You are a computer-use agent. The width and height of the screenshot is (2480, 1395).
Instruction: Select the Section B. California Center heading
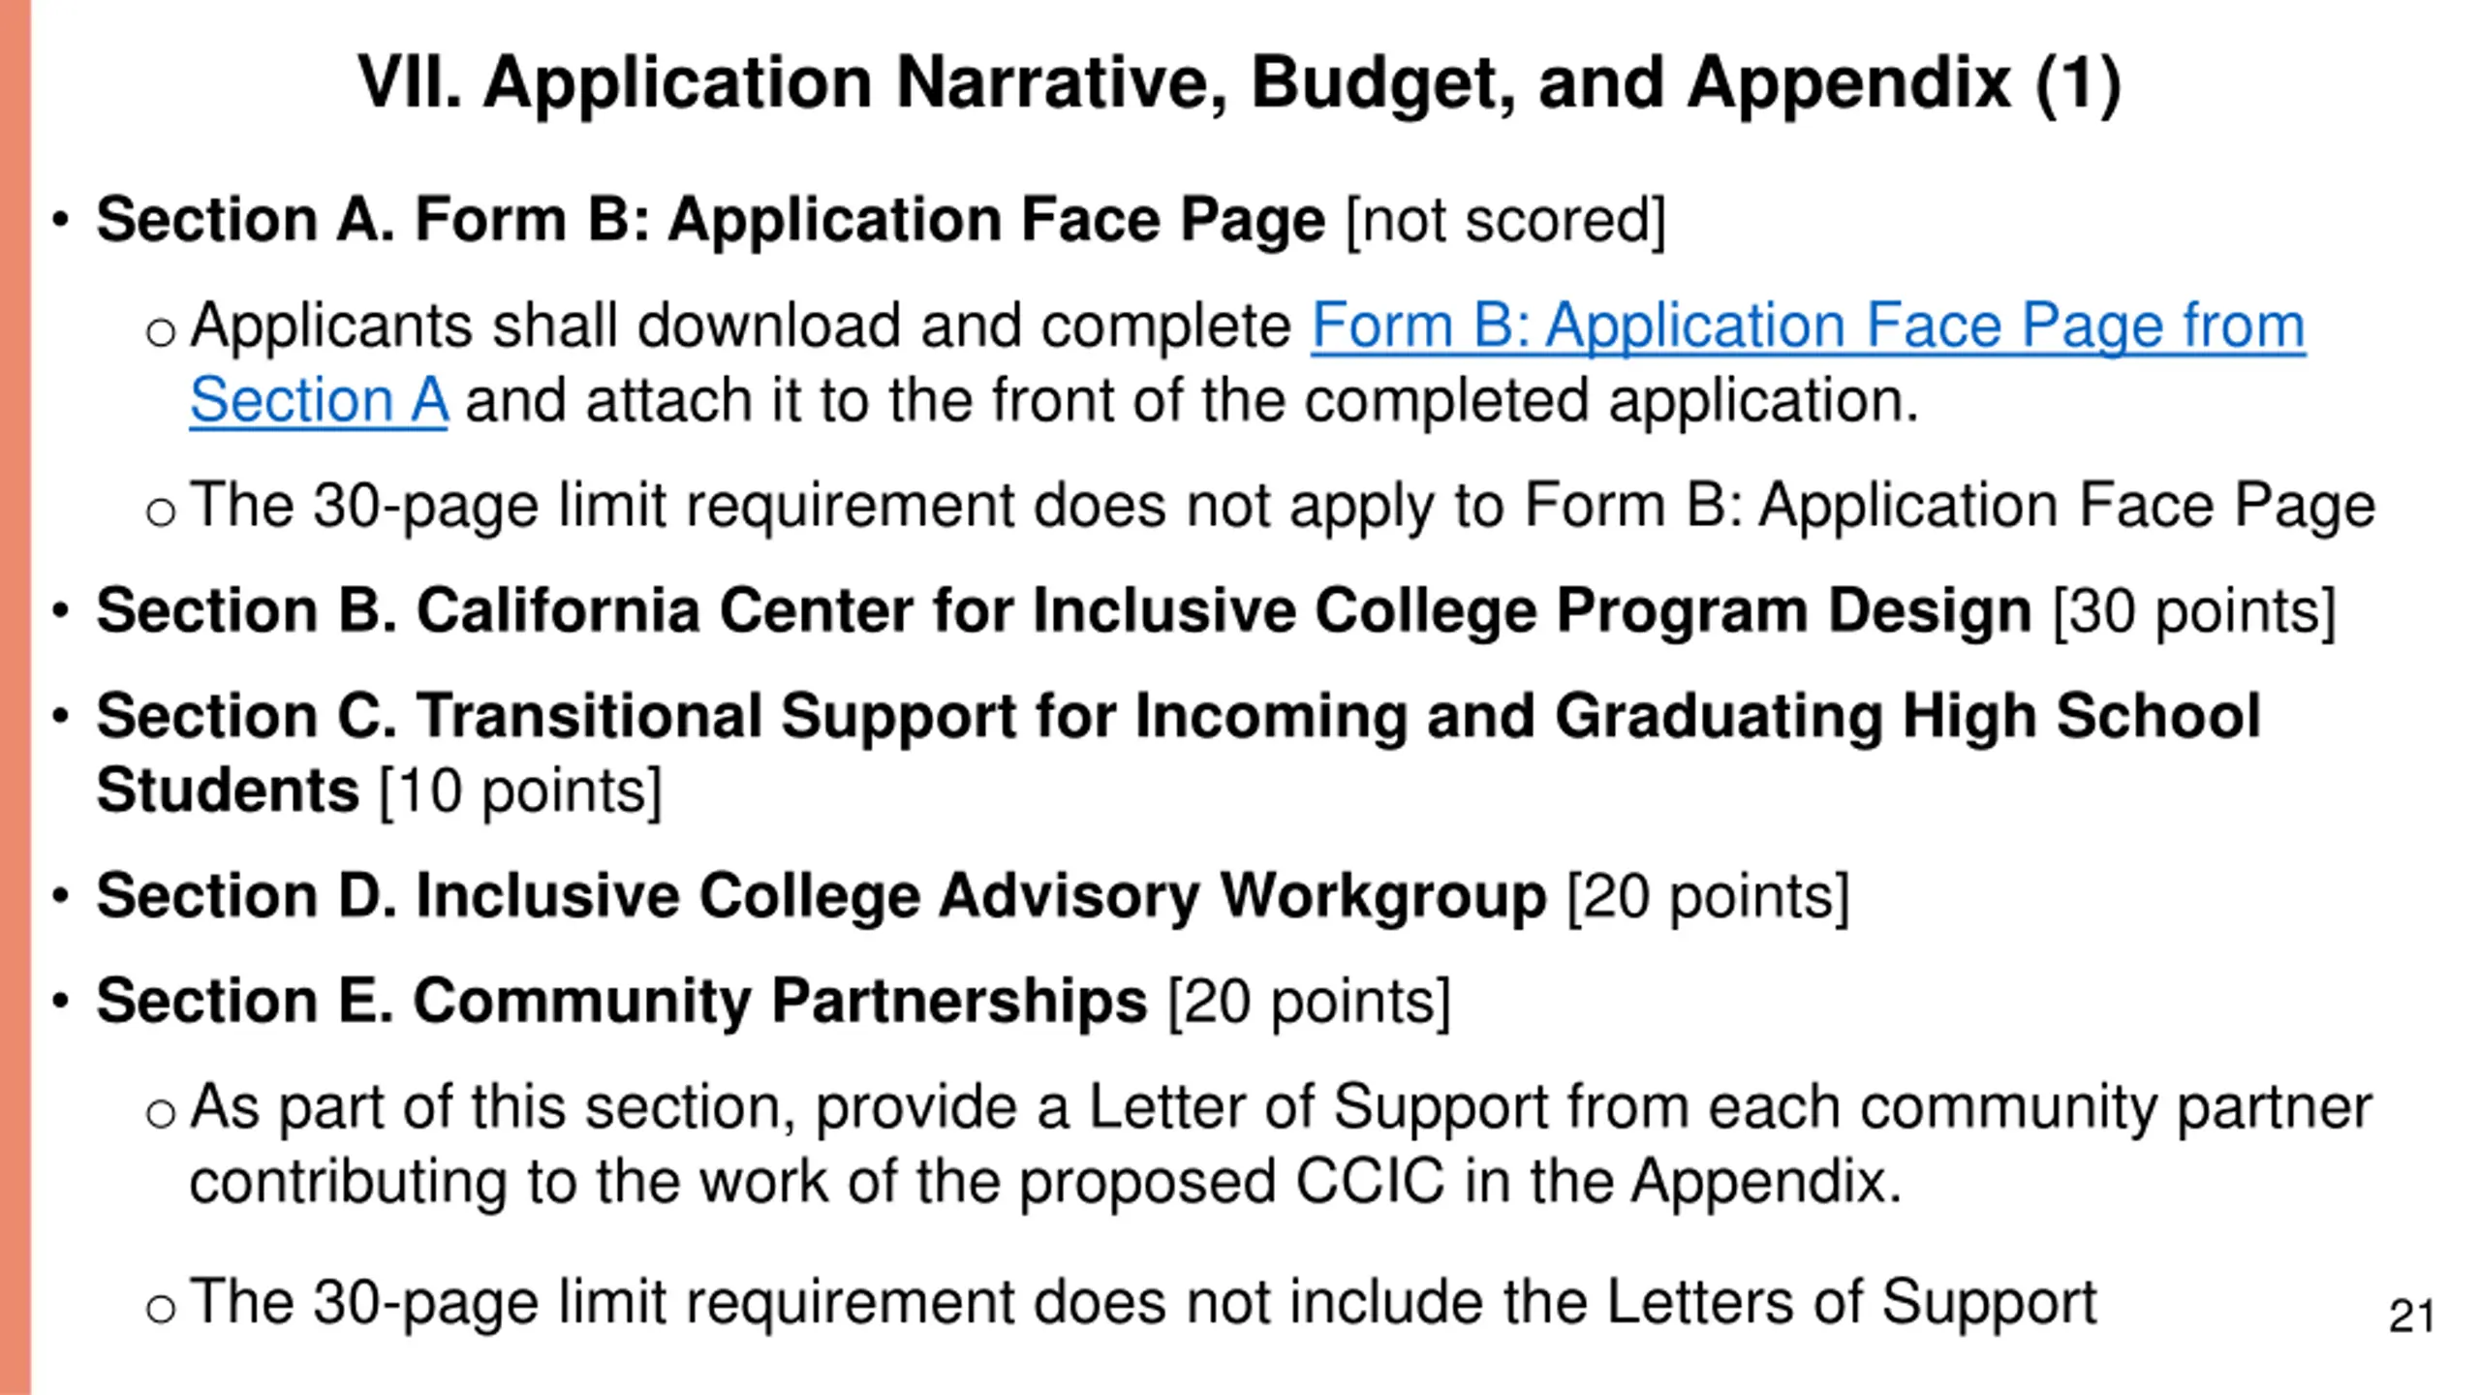[1064, 612]
